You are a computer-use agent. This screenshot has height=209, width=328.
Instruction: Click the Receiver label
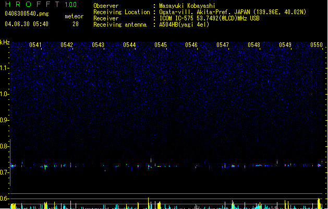(106, 18)
